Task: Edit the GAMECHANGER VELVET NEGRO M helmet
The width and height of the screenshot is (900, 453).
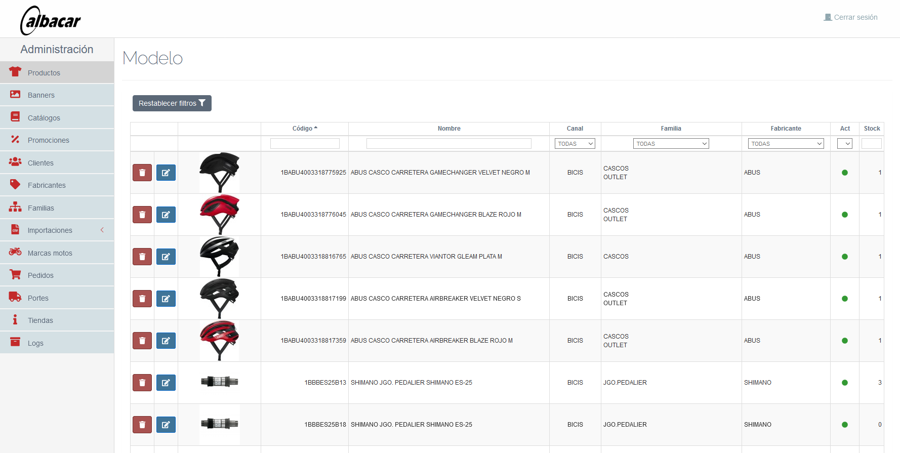Action: [166, 173]
